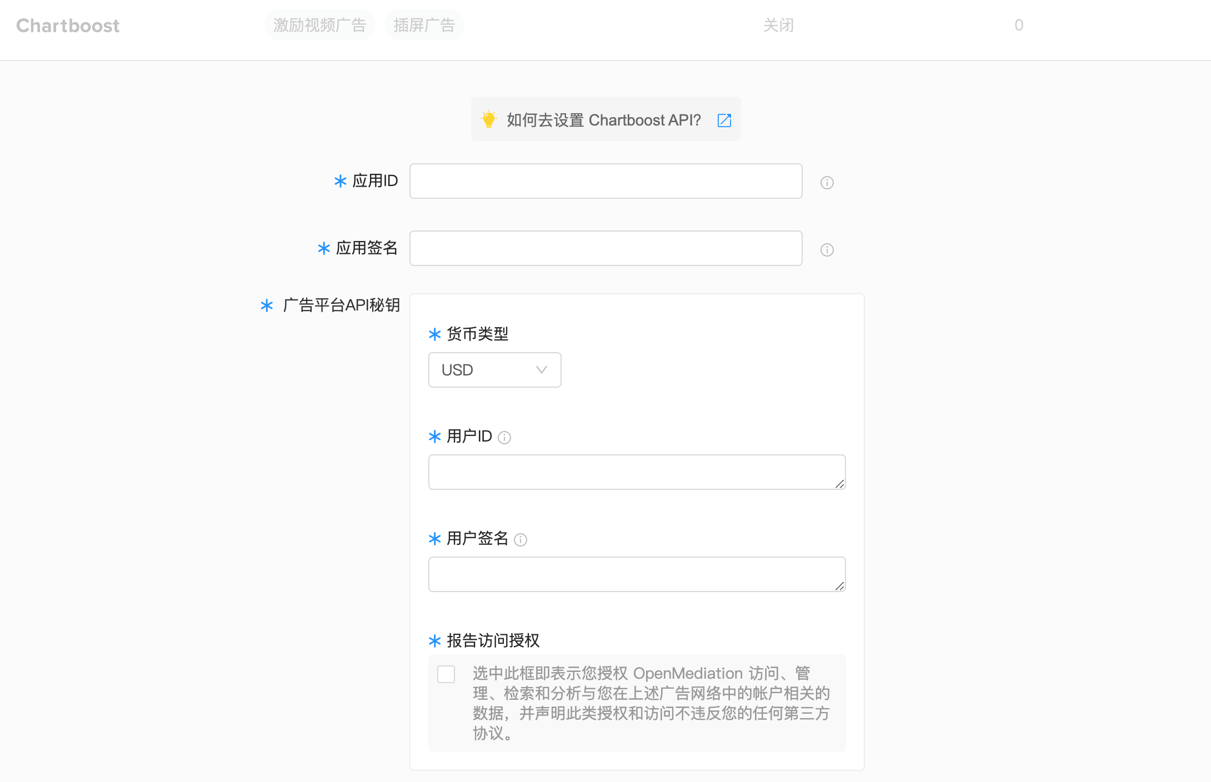Image resolution: width=1211 pixels, height=782 pixels.
Task: Click the 广告平台API秘钥 label
Action: tap(342, 305)
